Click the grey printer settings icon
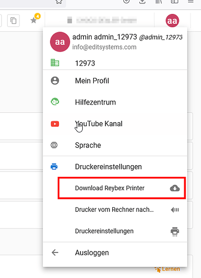Image resolution: width=201 pixels, height=278 pixels. coord(175,231)
